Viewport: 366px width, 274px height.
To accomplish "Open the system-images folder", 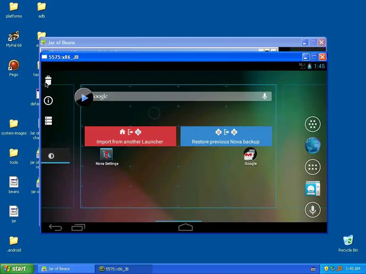I will (14, 127).
